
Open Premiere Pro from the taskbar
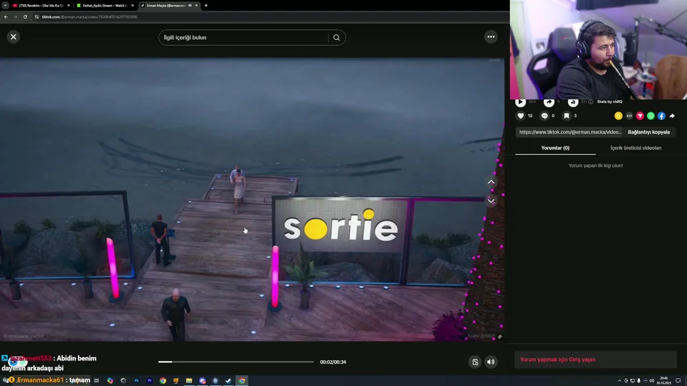point(150,381)
